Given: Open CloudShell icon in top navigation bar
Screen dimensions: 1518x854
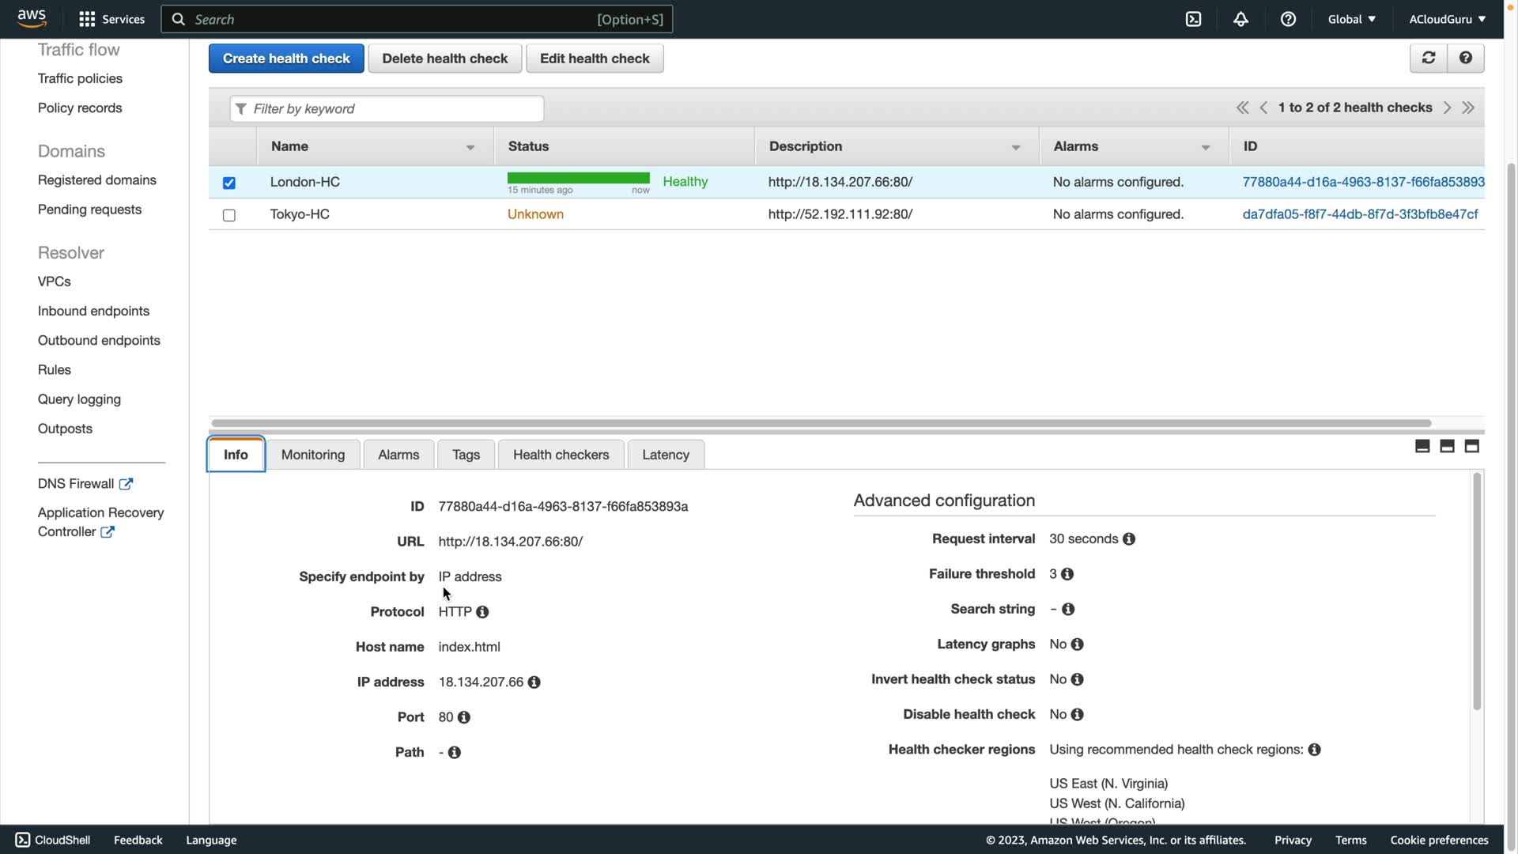Looking at the screenshot, I should 1193,19.
